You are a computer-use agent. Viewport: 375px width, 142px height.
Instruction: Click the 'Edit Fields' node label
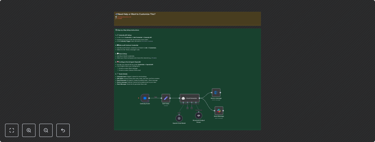[166, 104]
